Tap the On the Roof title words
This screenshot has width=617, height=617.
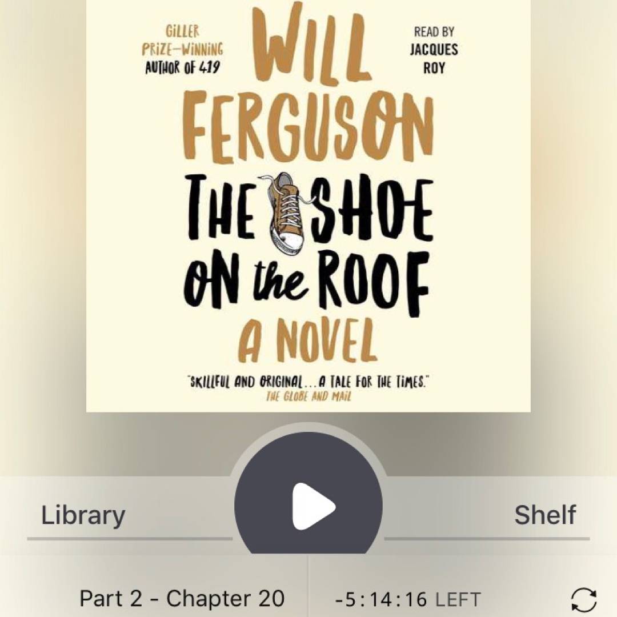(x=307, y=284)
